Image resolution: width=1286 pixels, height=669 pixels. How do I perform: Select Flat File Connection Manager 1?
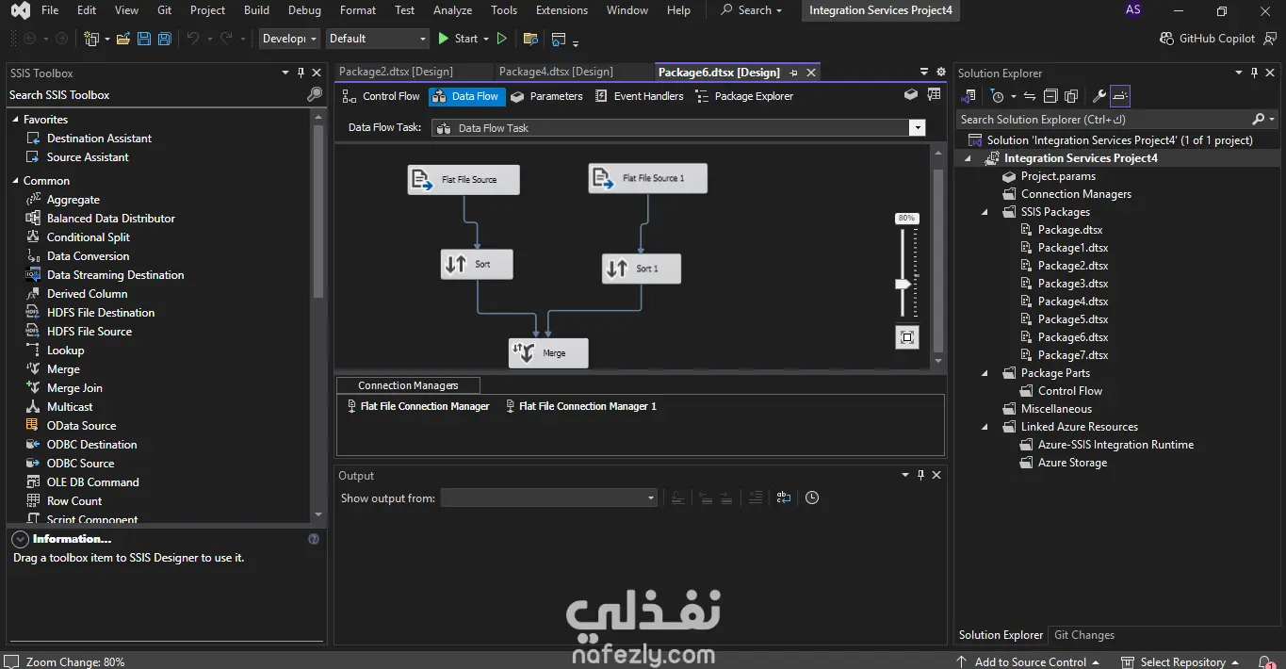click(x=580, y=406)
